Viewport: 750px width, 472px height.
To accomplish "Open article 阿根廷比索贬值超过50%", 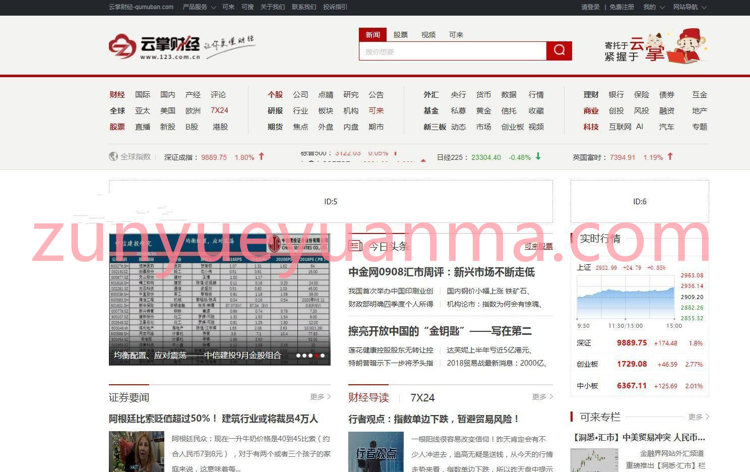I will click(213, 419).
